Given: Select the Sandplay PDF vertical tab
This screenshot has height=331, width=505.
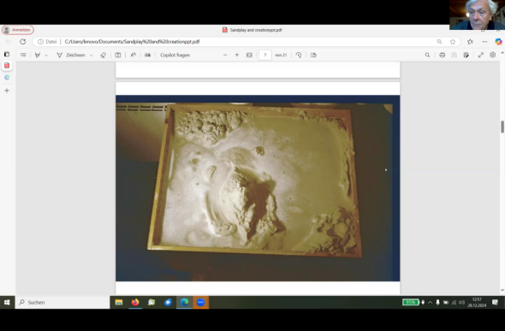Looking at the screenshot, I should 7,66.
